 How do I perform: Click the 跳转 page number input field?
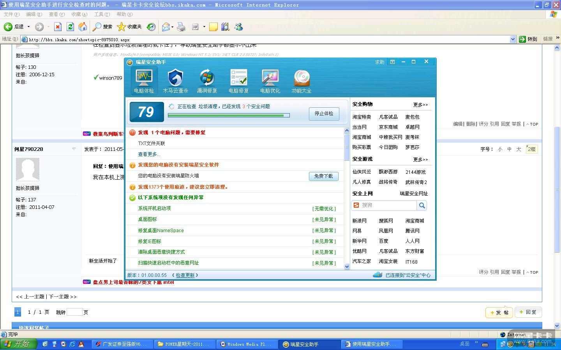point(75,312)
